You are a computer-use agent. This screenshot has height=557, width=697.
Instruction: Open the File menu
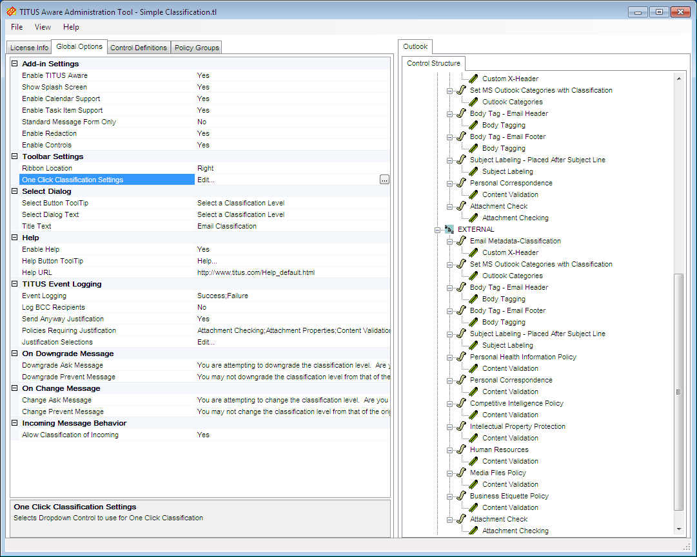[17, 27]
